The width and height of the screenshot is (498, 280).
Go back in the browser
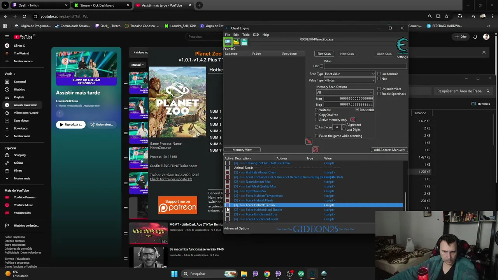5,16
